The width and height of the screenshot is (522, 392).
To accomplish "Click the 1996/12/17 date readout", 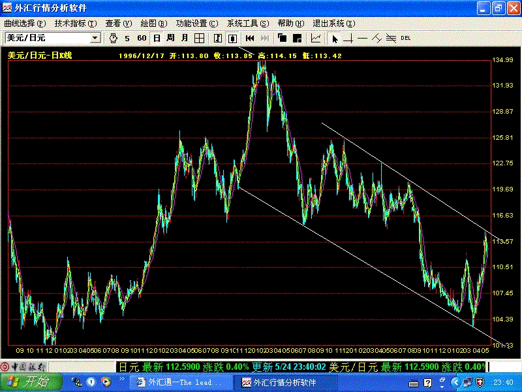I will click(142, 56).
